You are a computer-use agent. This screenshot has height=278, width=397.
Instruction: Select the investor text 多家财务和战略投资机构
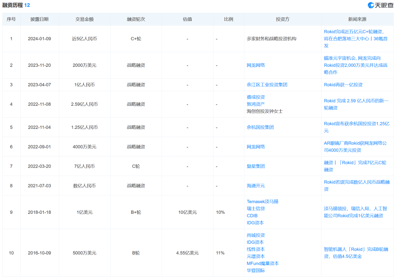(271, 38)
